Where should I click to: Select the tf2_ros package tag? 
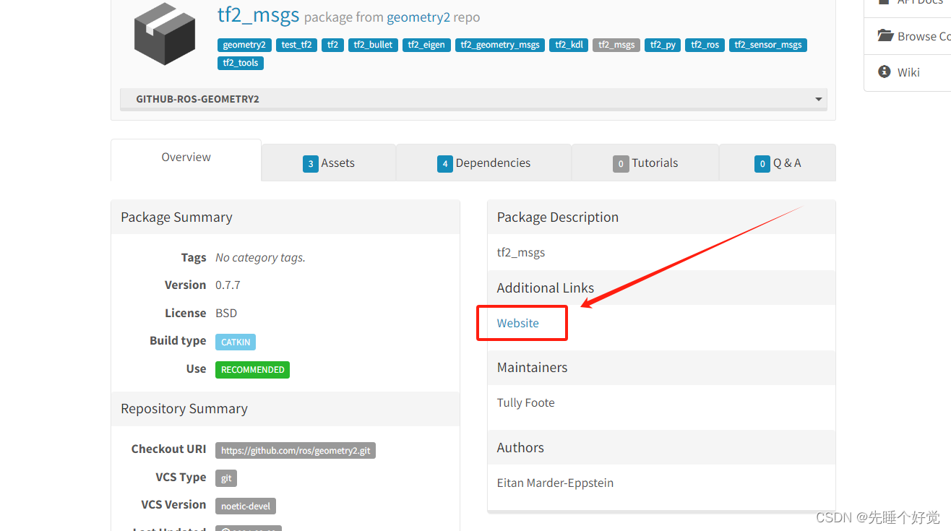(x=705, y=45)
